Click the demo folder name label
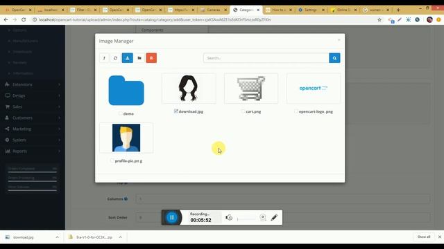 pos(128,113)
